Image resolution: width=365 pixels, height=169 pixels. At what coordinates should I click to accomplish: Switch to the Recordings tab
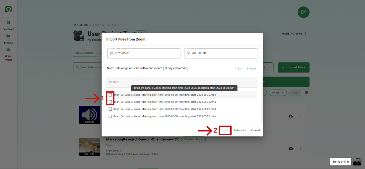tap(85, 53)
